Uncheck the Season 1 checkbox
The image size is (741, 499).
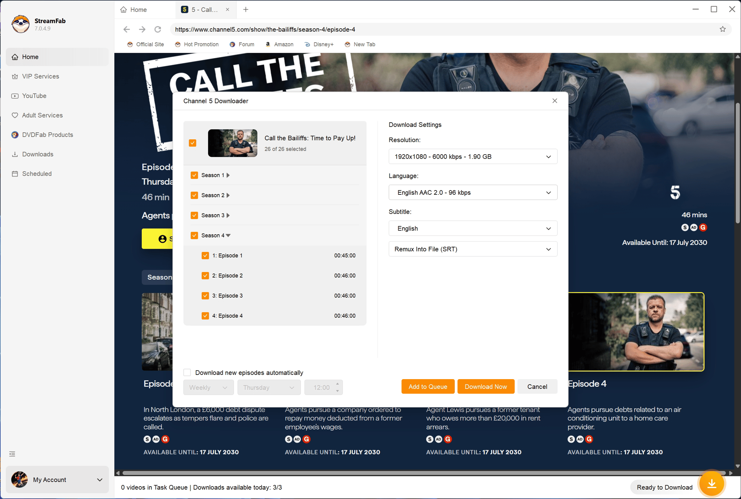194,175
